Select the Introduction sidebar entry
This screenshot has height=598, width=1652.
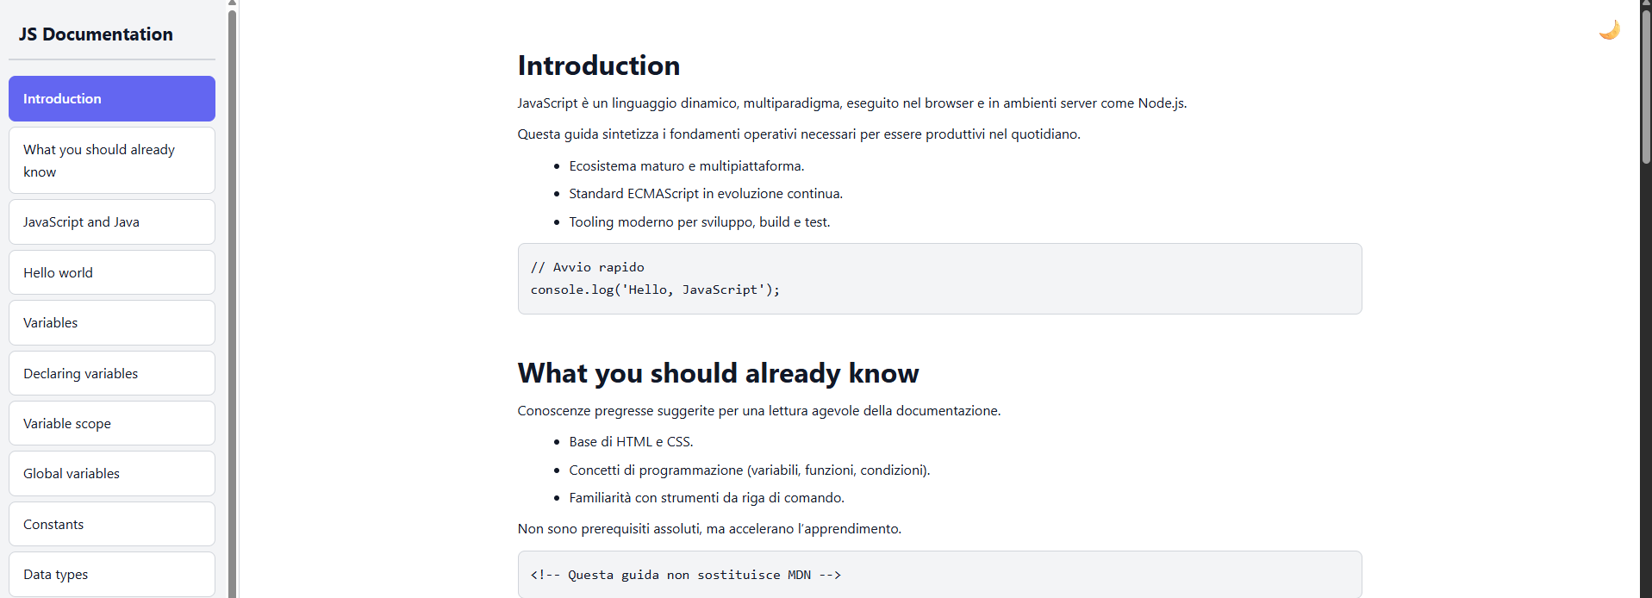pos(111,98)
